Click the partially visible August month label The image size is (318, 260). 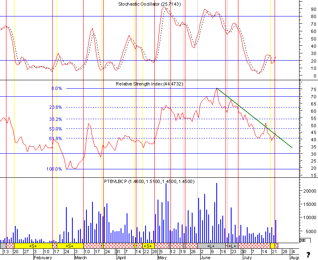(295, 258)
